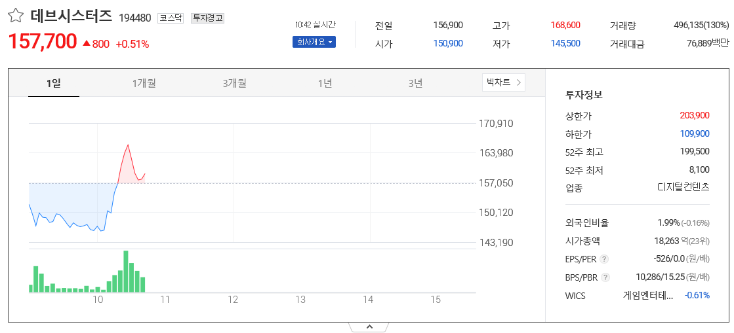
Task: Open the 회사개요 dropdown
Action: tap(314, 42)
